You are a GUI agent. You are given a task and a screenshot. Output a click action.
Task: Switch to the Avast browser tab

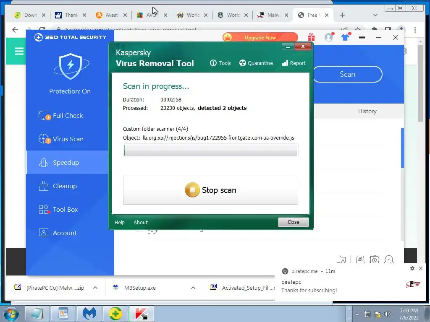click(x=111, y=15)
